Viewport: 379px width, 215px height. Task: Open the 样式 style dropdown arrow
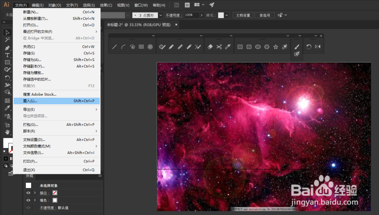227,15
